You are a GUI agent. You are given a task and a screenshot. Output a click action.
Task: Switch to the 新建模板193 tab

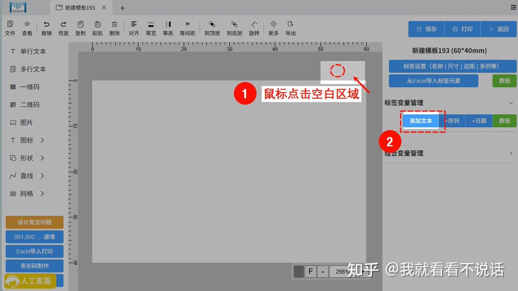80,8
